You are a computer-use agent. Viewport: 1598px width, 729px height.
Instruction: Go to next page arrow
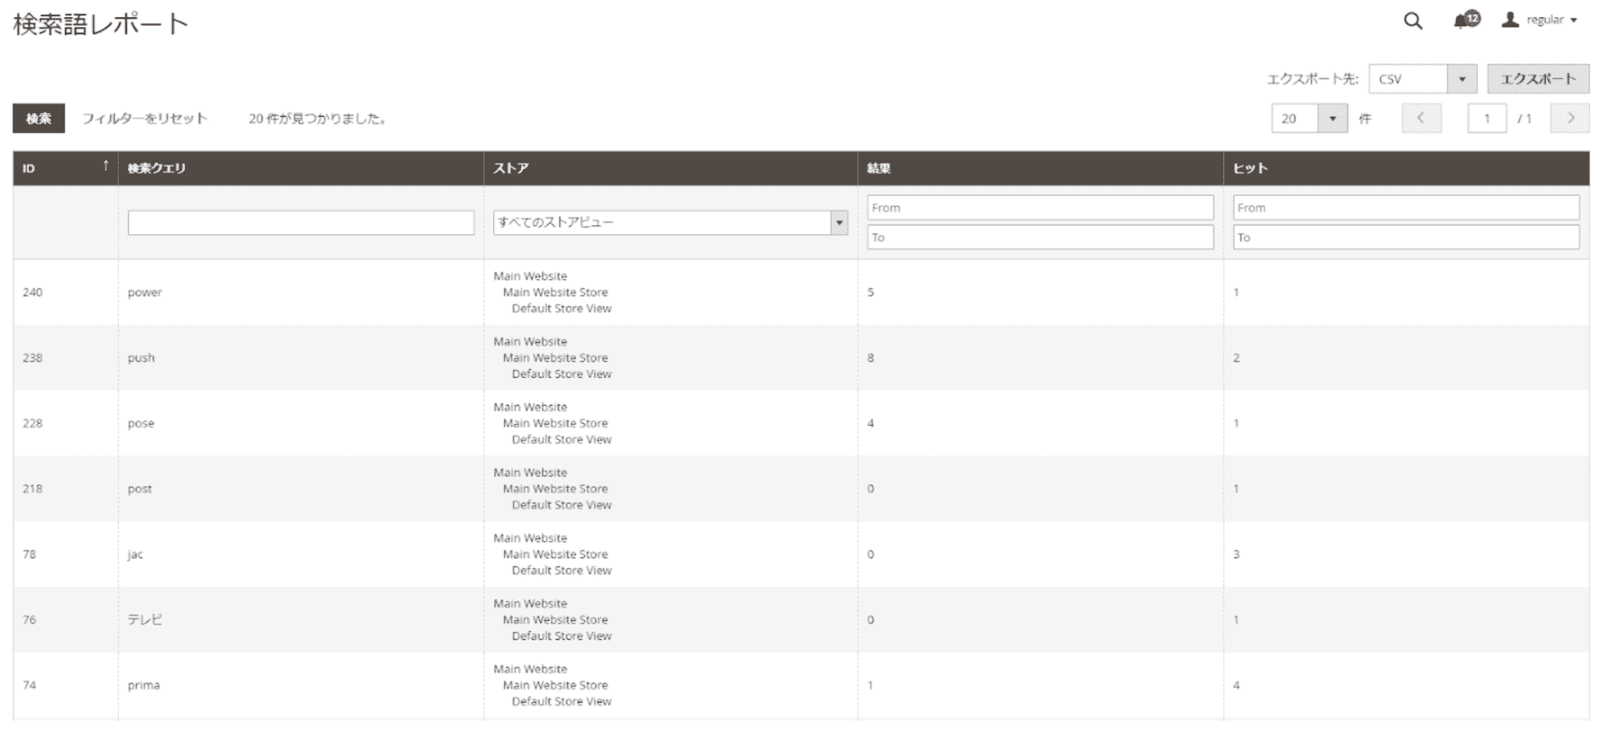pos(1569,119)
